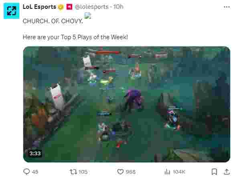The height and width of the screenshot is (178, 235).
Task: Bookmark the tweet
Action: [x=214, y=172]
